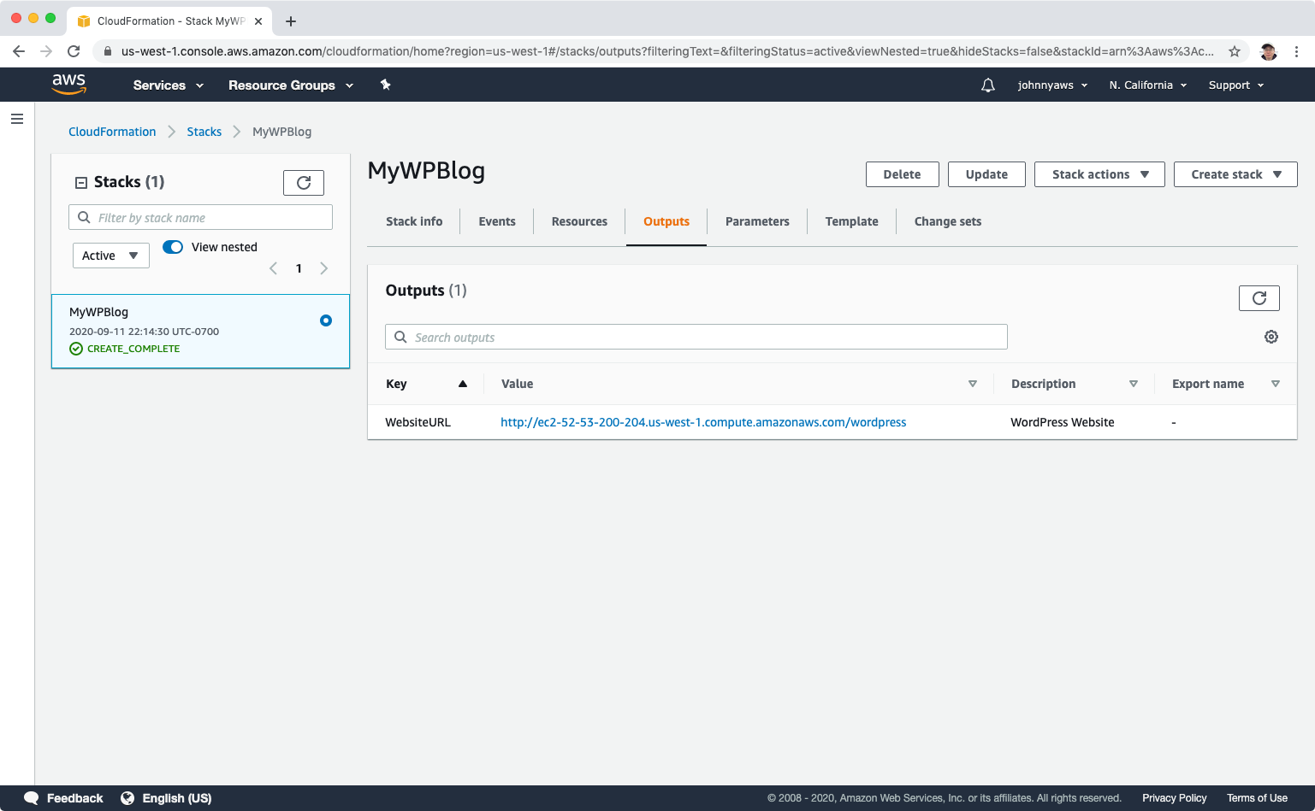Switch to the Stack info tab
1315x811 pixels.
pos(414,221)
